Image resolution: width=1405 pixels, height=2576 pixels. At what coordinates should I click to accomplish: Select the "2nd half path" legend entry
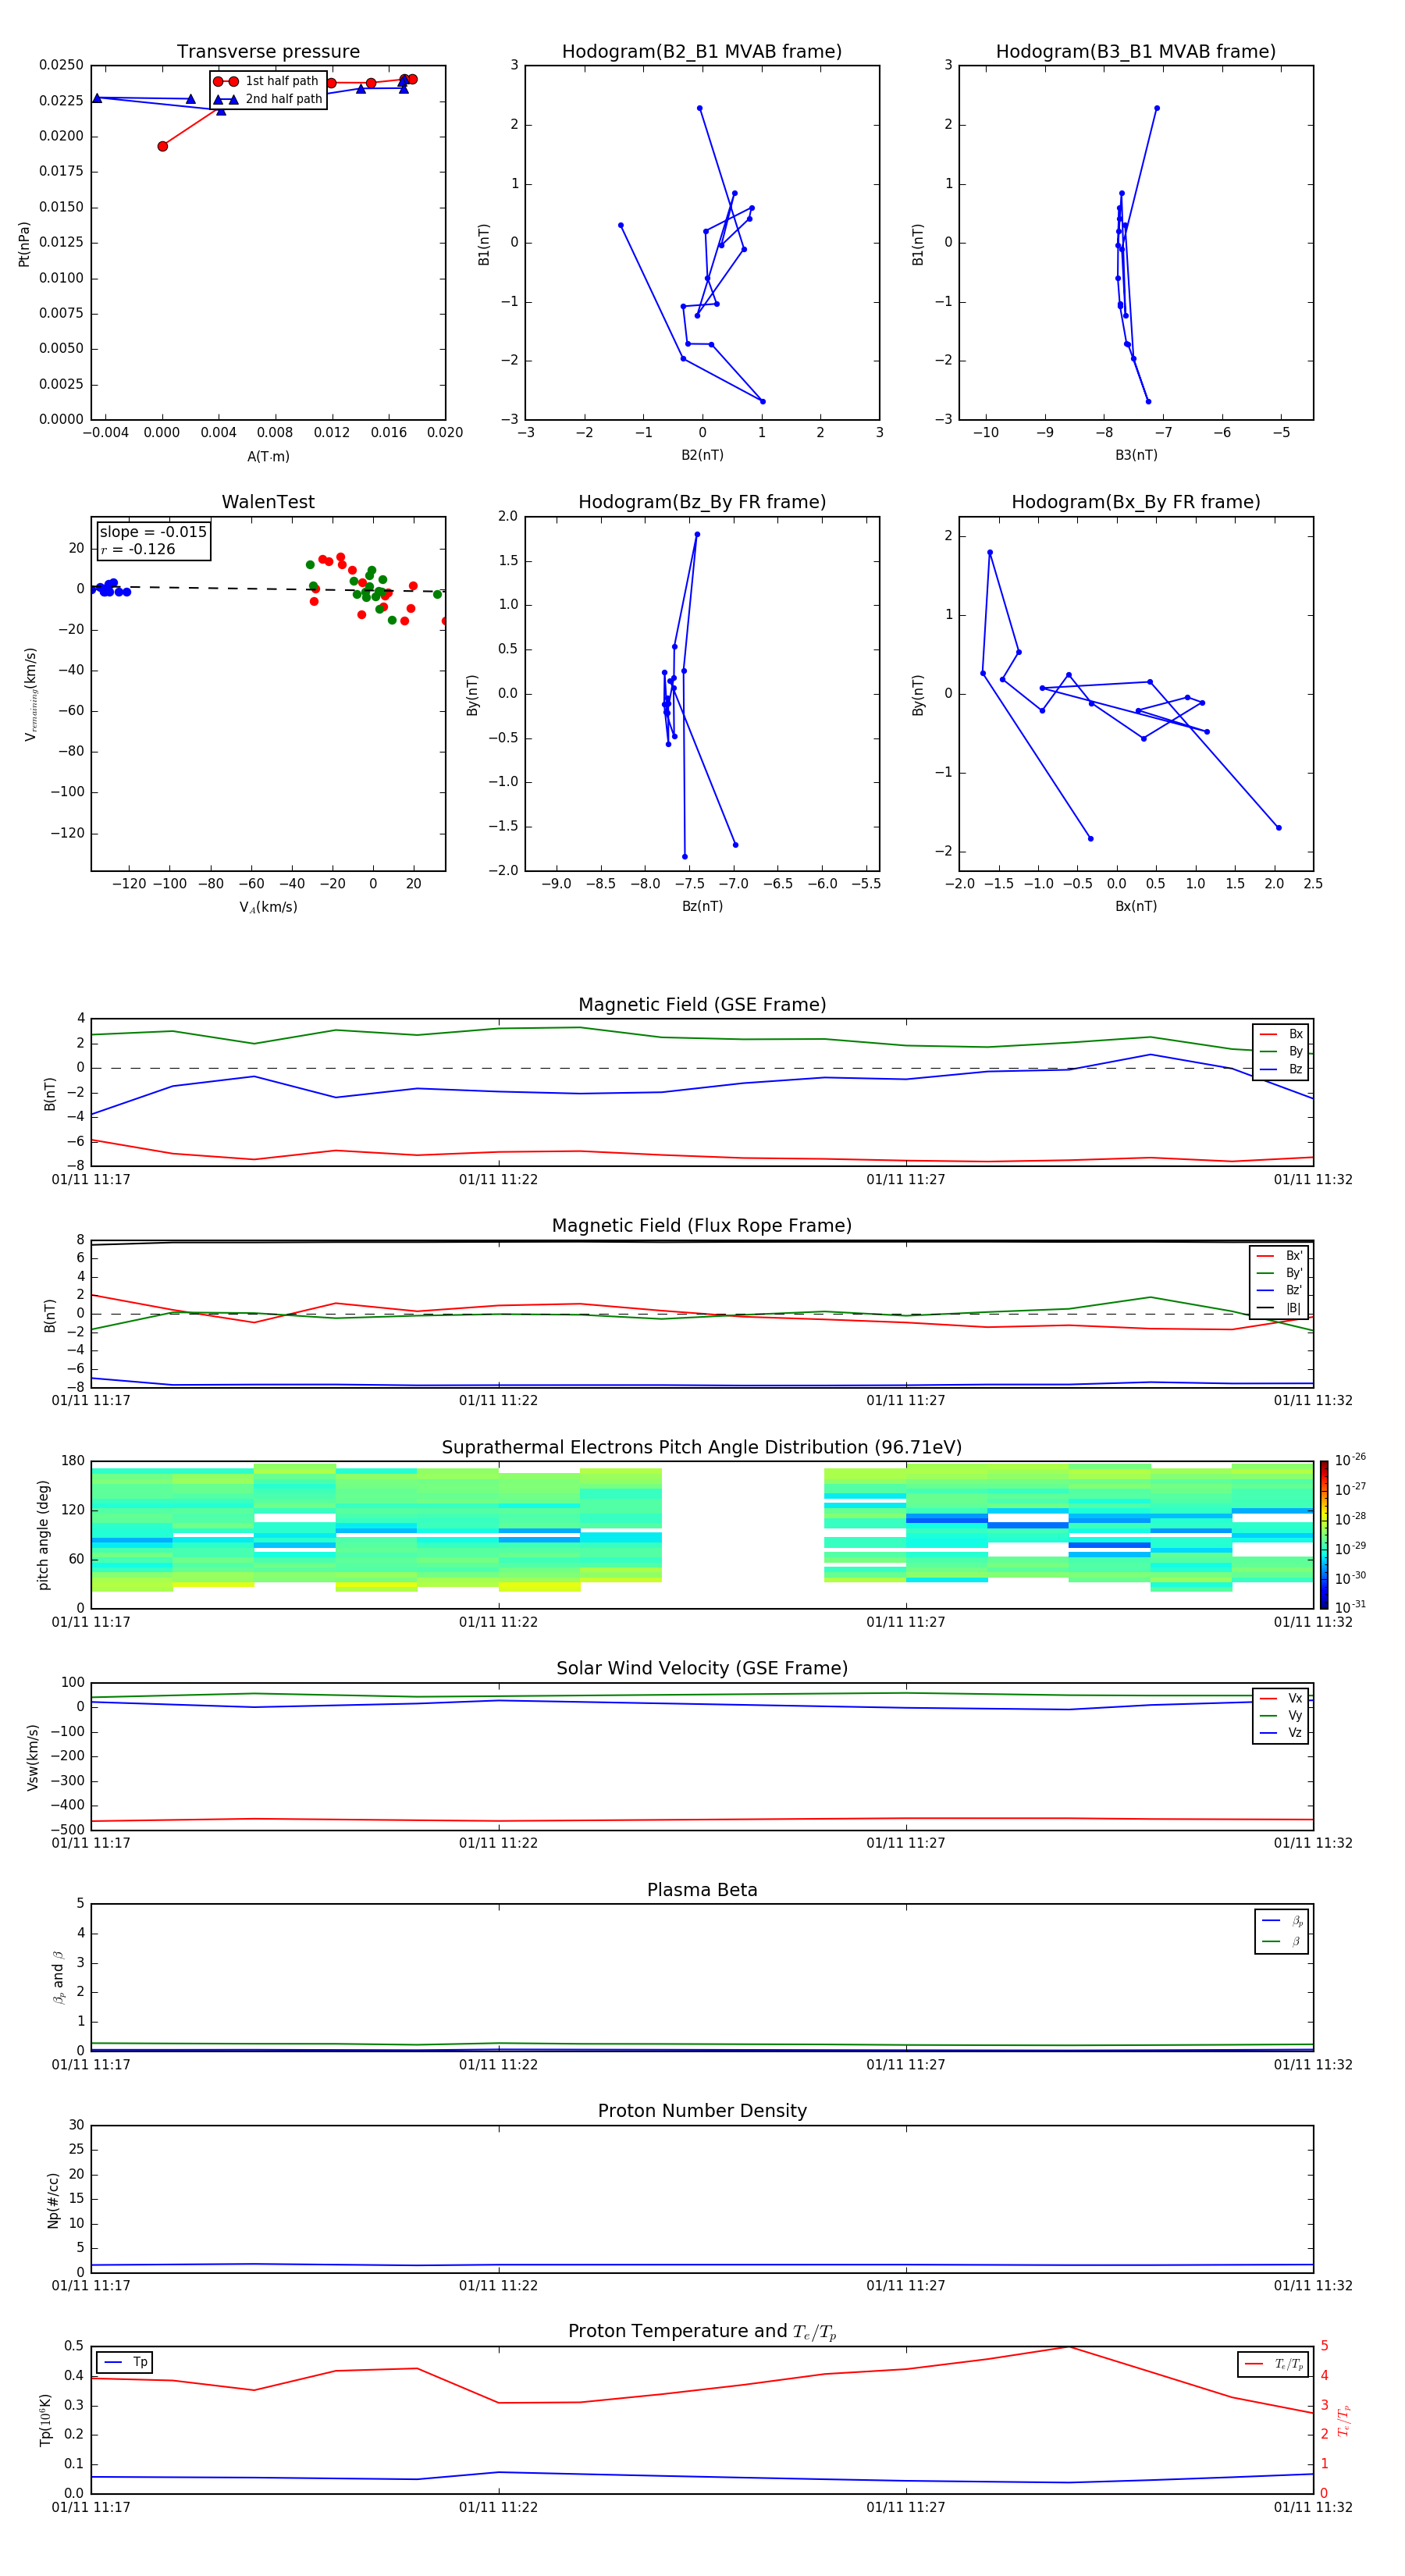coord(269,99)
